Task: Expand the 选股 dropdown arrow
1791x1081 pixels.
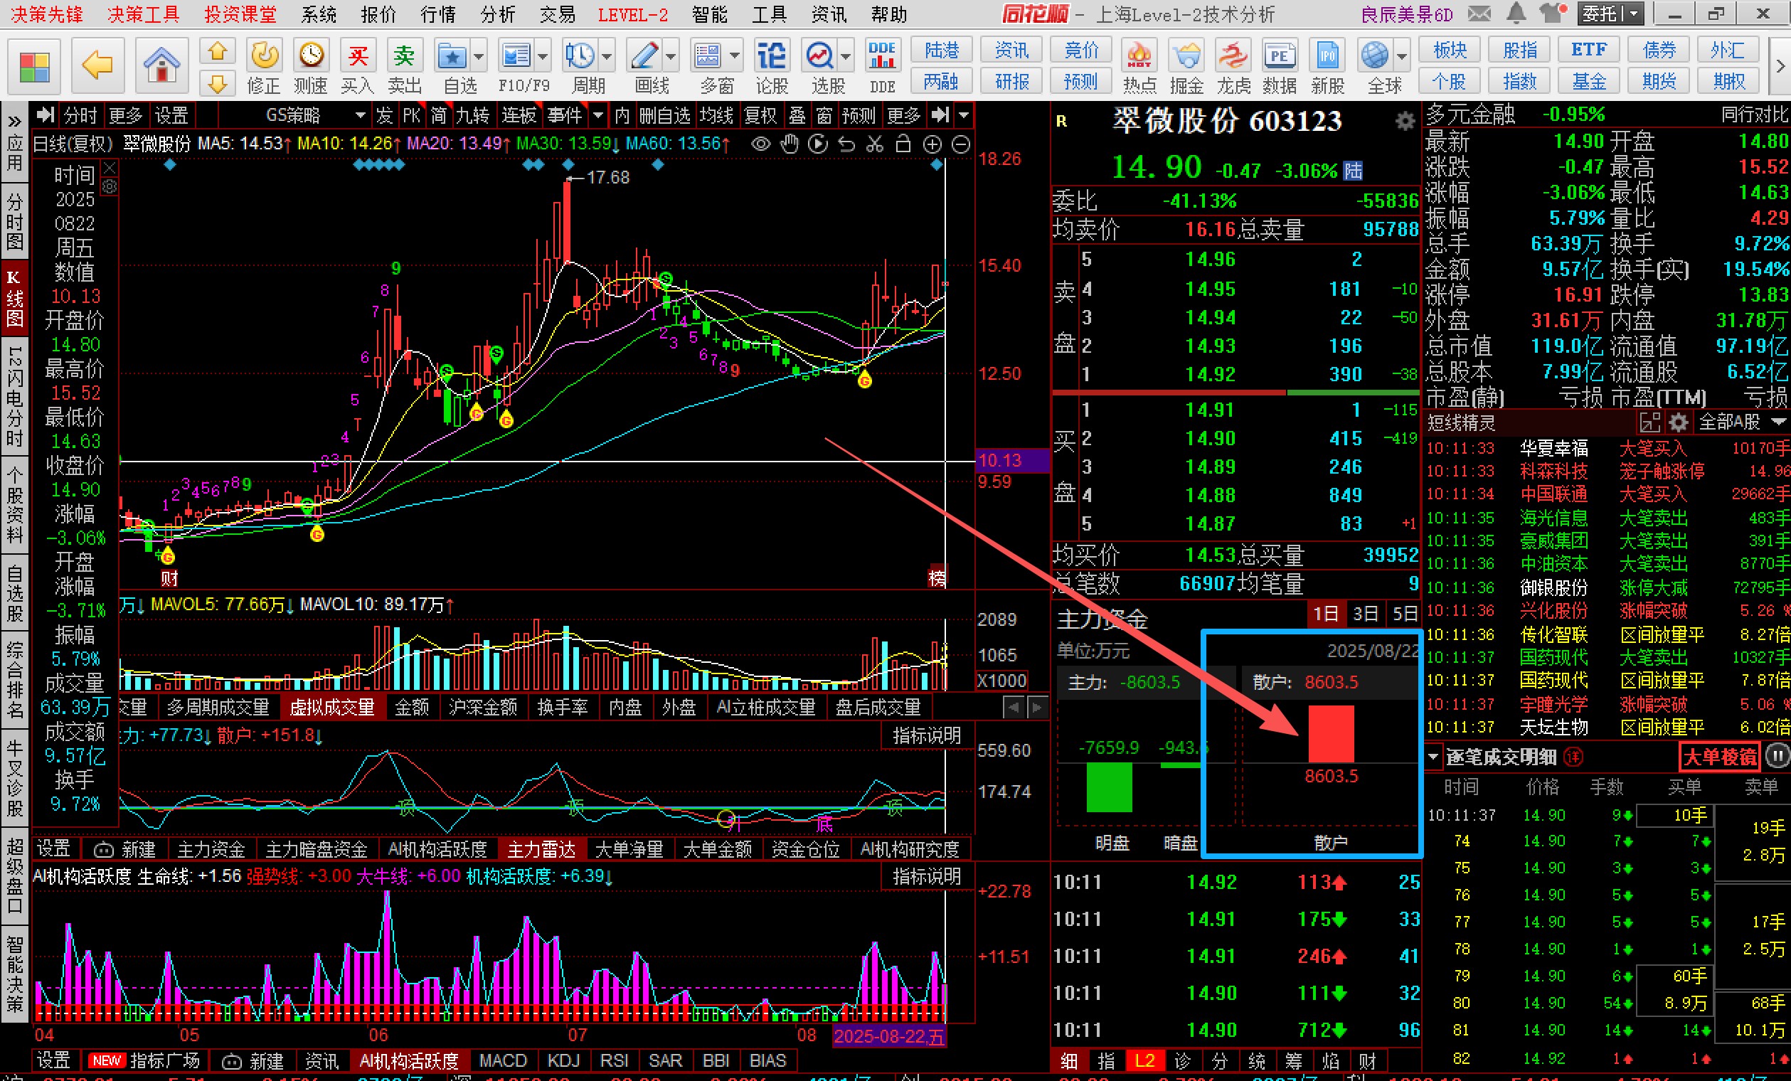Action: click(x=846, y=56)
